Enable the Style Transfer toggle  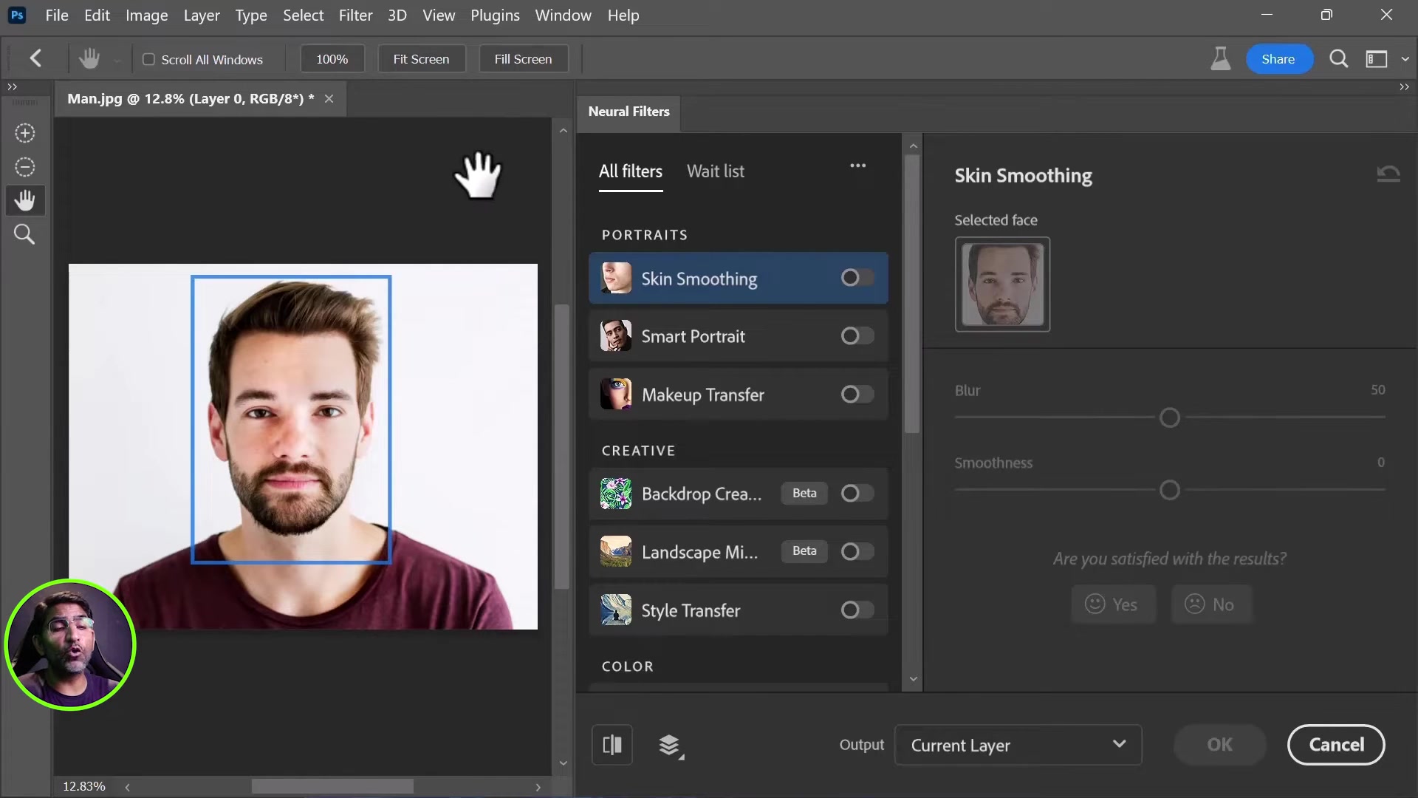pos(857,610)
